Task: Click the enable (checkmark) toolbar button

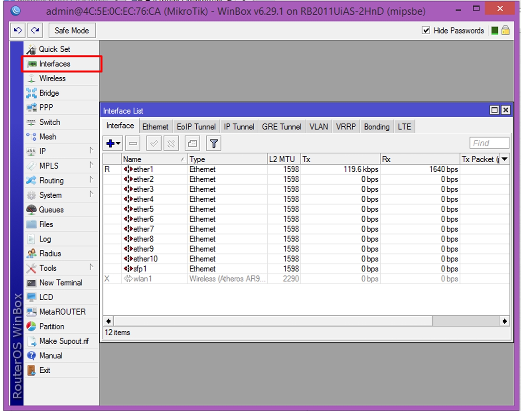Action: (x=154, y=143)
